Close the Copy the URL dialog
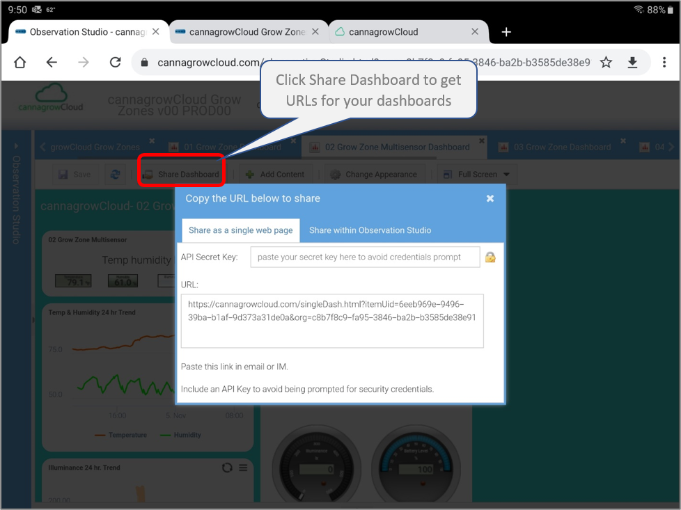Image resolution: width=681 pixels, height=510 pixels. (490, 198)
